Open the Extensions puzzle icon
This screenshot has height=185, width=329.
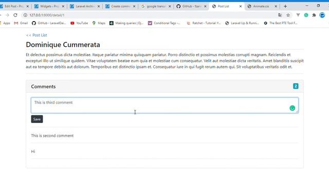point(314,15)
